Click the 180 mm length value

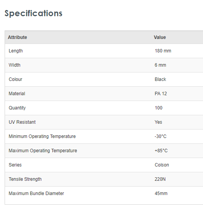[163, 51]
